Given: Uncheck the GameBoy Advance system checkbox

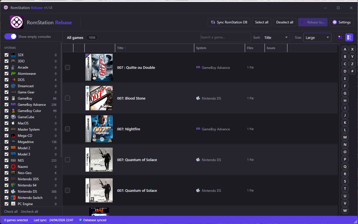Looking at the screenshot, I should [6, 105].
